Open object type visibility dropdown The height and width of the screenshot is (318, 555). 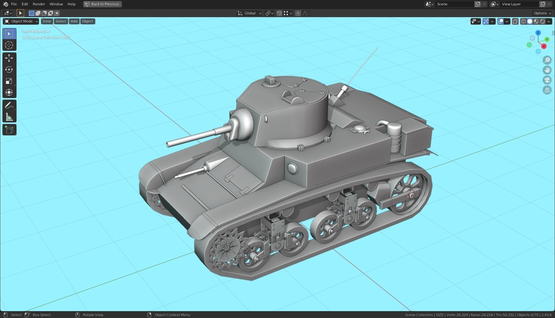pyautogui.click(x=476, y=21)
